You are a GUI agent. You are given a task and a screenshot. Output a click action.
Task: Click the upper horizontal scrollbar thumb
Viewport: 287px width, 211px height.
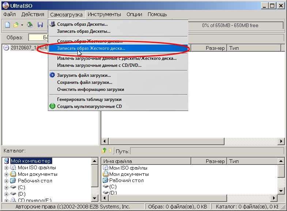click(x=166, y=141)
